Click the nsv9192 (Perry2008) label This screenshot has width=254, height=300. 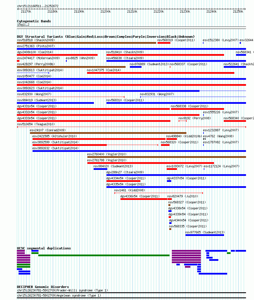195,118
